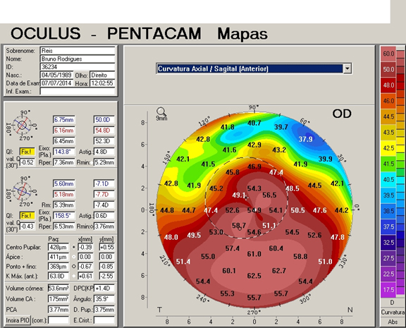Select the 17.5 magenta color scale swatch
The width and height of the screenshot is (406, 328).
pyautogui.click(x=388, y=290)
